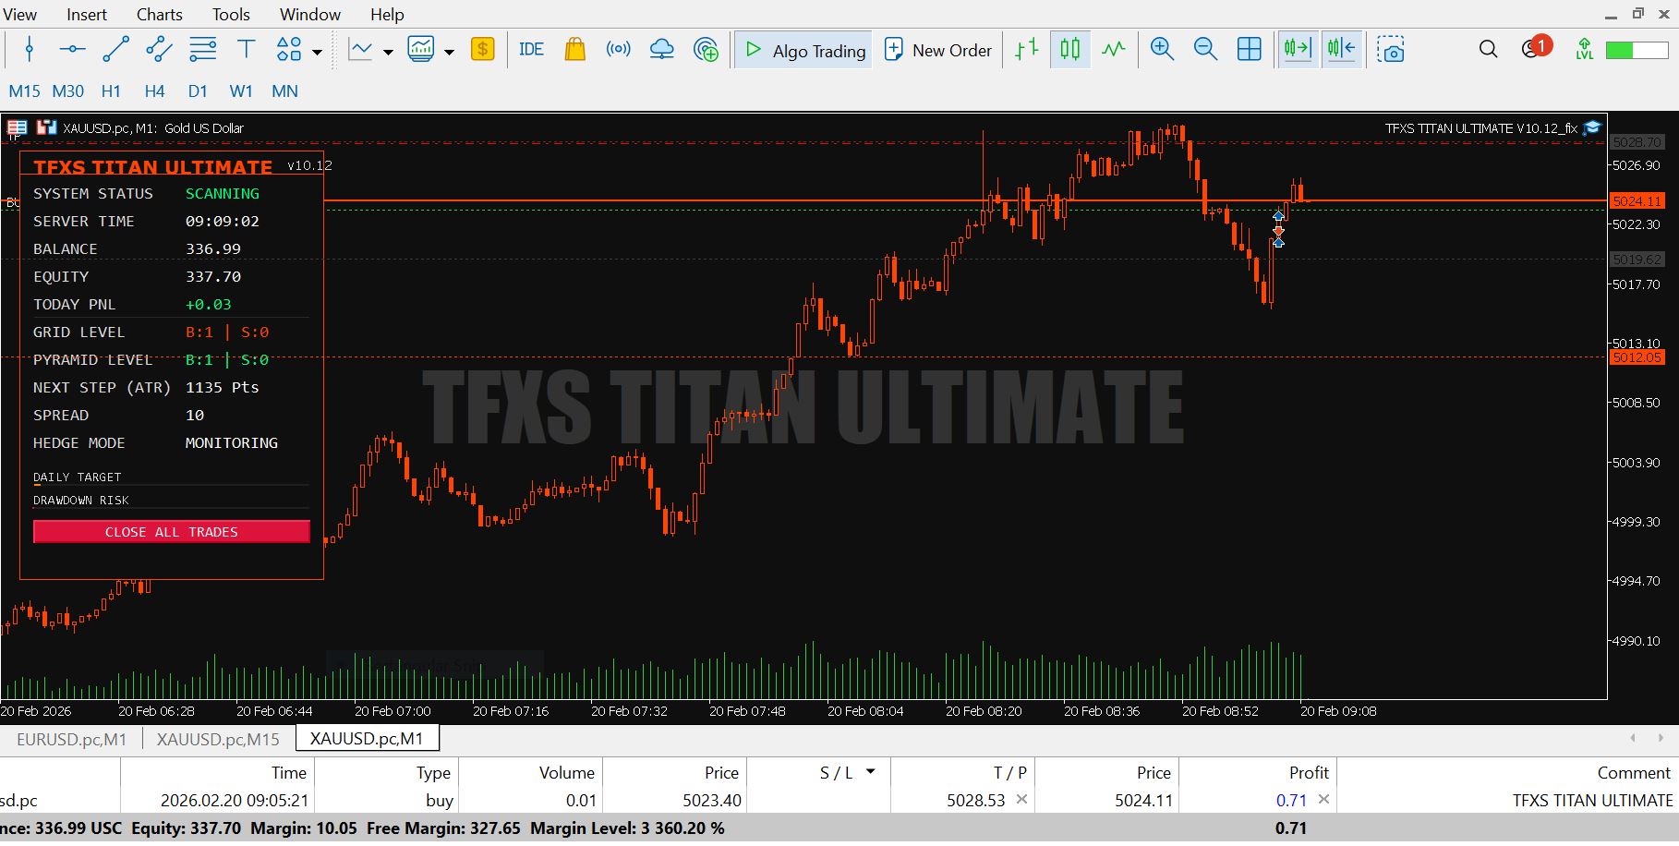The height and width of the screenshot is (846, 1679).
Task: Open the tile windows grid layout
Action: 1249,50
